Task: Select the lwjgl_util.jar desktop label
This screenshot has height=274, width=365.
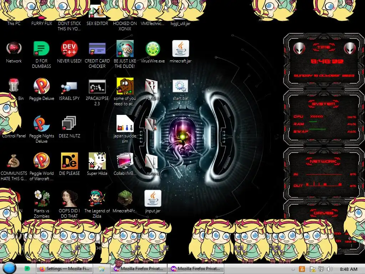Action: 180,23
